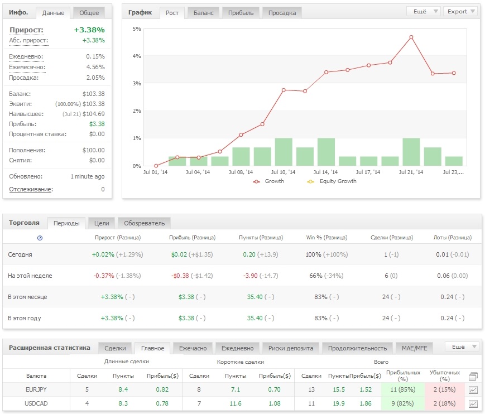
Task: Click the Сегодня row label
Action: pyautogui.click(x=20, y=255)
